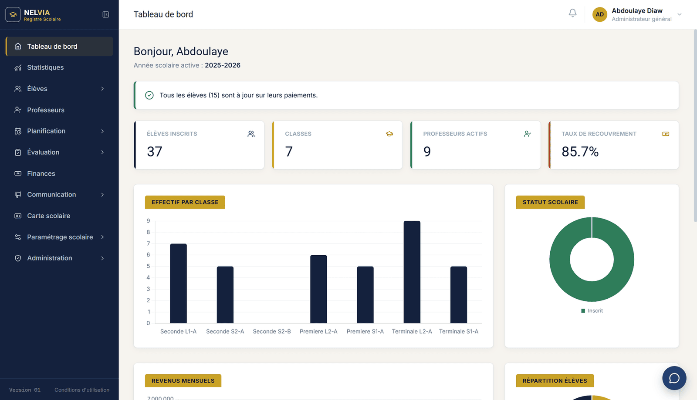Click the 'Premiere L2-A' axis label

(318, 331)
